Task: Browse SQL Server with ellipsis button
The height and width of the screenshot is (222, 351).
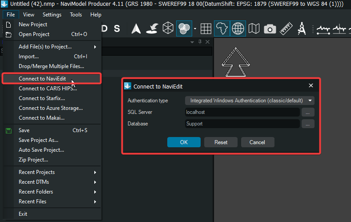Action: tap(308, 113)
